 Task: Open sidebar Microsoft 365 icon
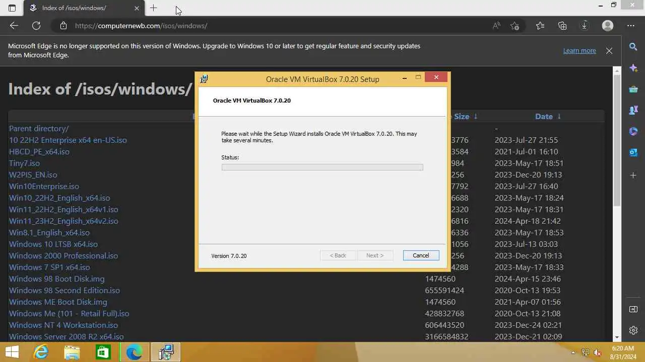tap(633, 131)
